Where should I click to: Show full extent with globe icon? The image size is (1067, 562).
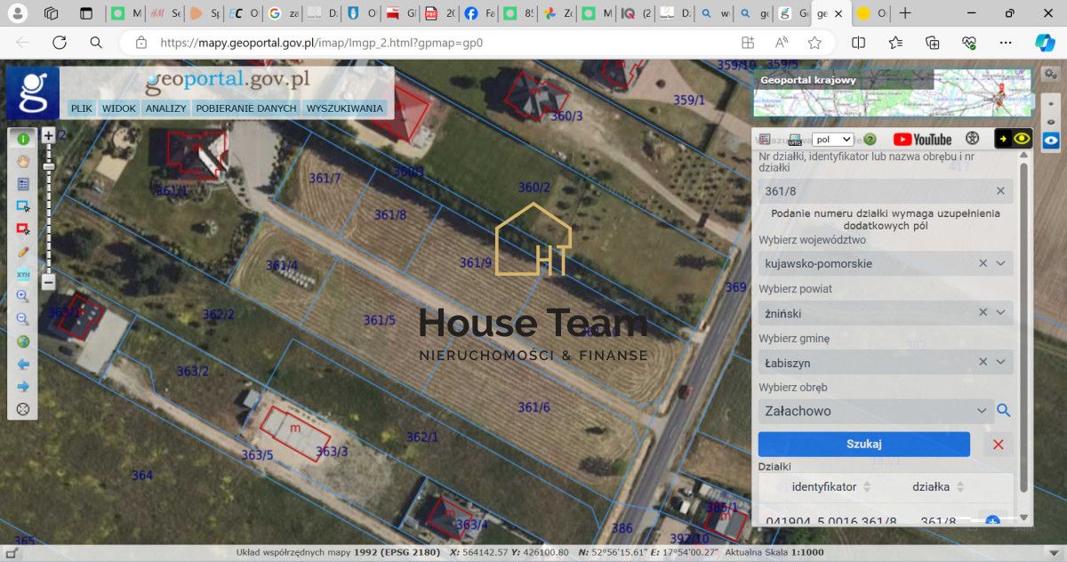pos(23,341)
